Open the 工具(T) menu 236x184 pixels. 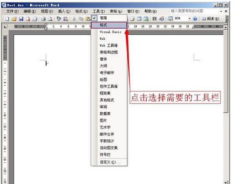[x=99, y=11]
